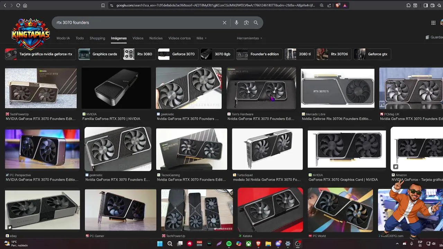
Task: Filter by 'Tarjeta gráfica nvidia geforce rtx' chip
Action: 40,54
